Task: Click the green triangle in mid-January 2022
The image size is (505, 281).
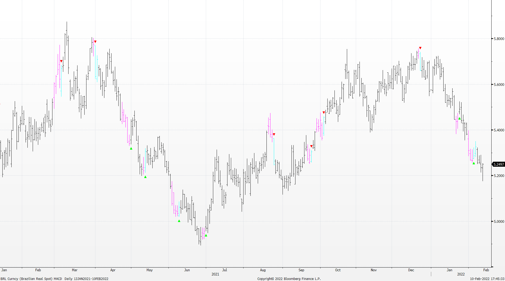Action: coord(459,119)
